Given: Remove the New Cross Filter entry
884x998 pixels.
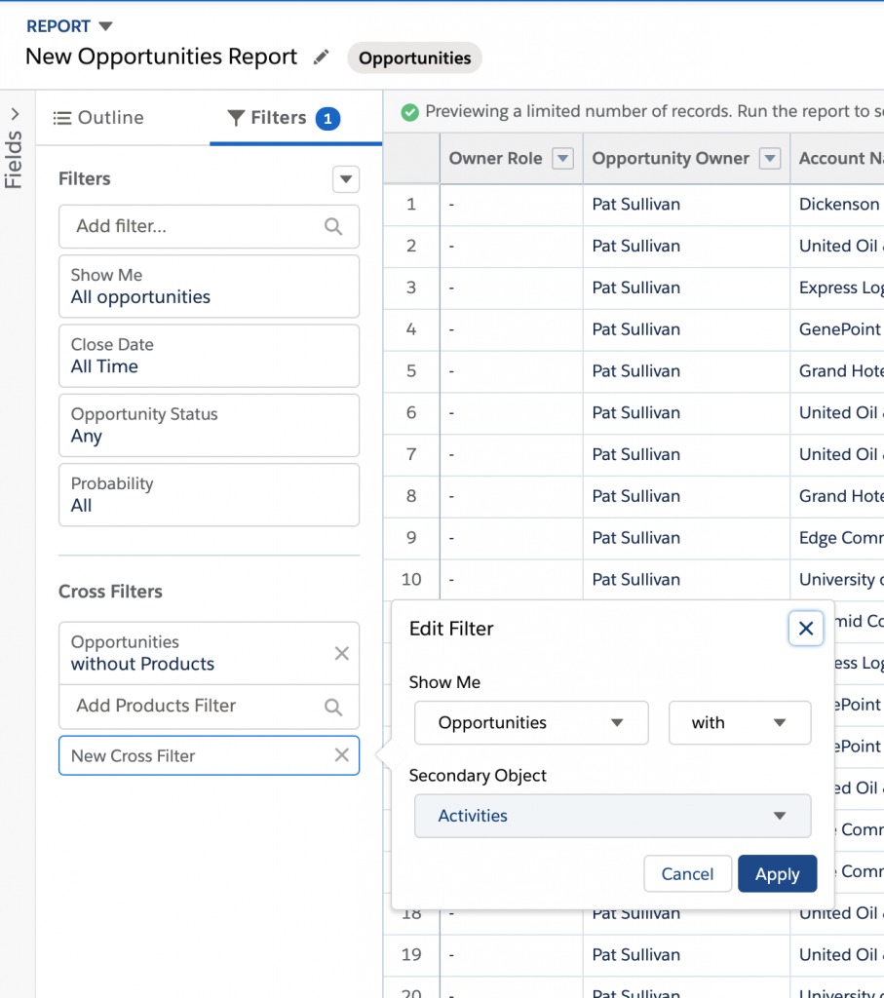Looking at the screenshot, I should (342, 755).
